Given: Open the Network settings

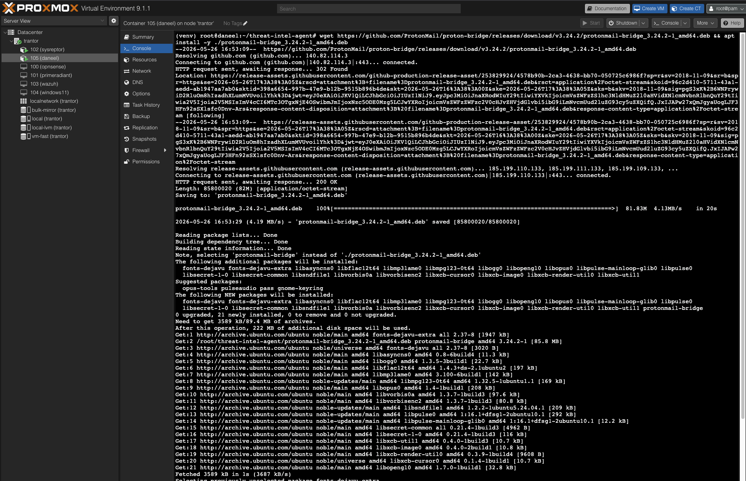Looking at the screenshot, I should 146,71.
